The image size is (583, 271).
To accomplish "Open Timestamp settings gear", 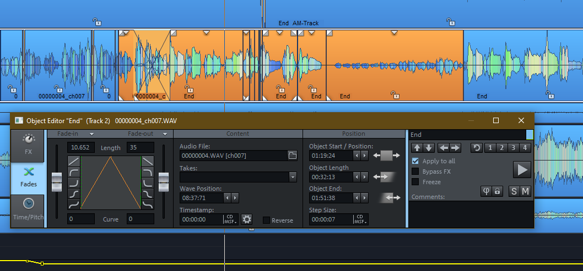I will click(x=247, y=219).
